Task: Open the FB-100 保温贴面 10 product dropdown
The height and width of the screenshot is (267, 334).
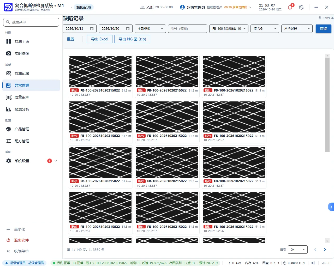Action: [229, 29]
